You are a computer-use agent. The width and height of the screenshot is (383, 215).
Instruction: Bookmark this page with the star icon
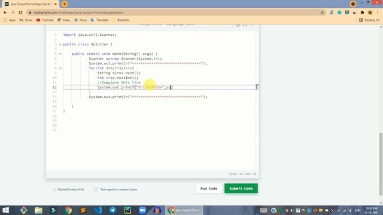(x=322, y=13)
